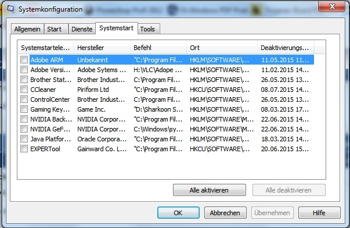The width and height of the screenshot is (350, 228).
Task: Check the Gaming Key... startup entry
Action: click(x=24, y=109)
